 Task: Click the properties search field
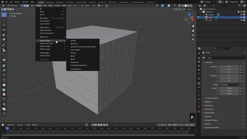pyautogui.click(x=222, y=48)
